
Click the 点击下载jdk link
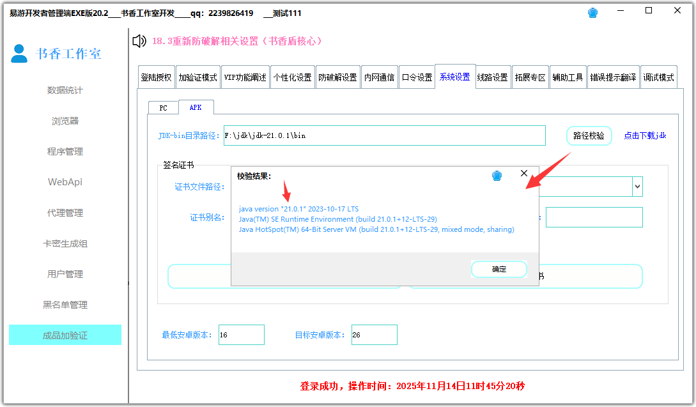(x=645, y=135)
